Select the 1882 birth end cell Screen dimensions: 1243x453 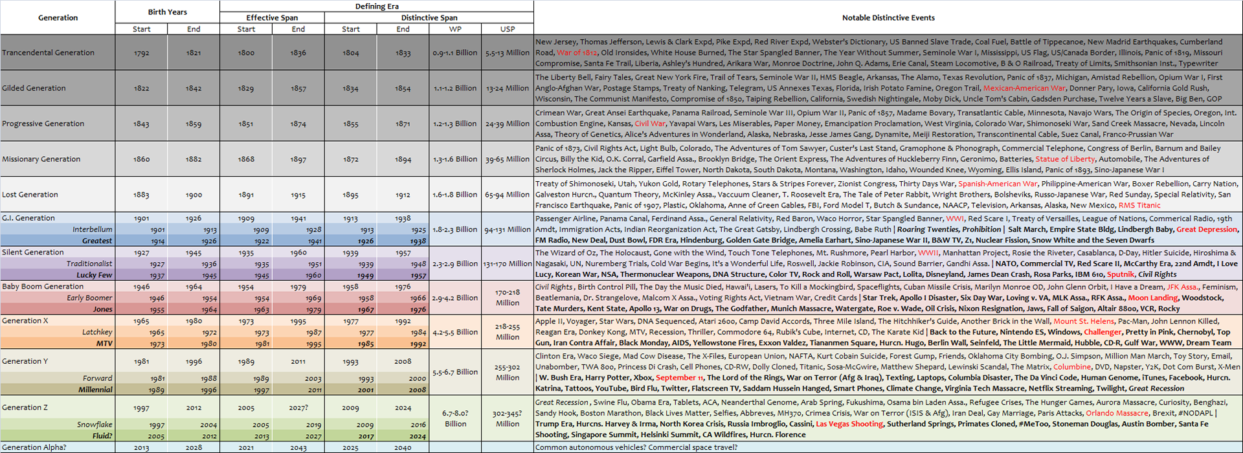click(194, 159)
